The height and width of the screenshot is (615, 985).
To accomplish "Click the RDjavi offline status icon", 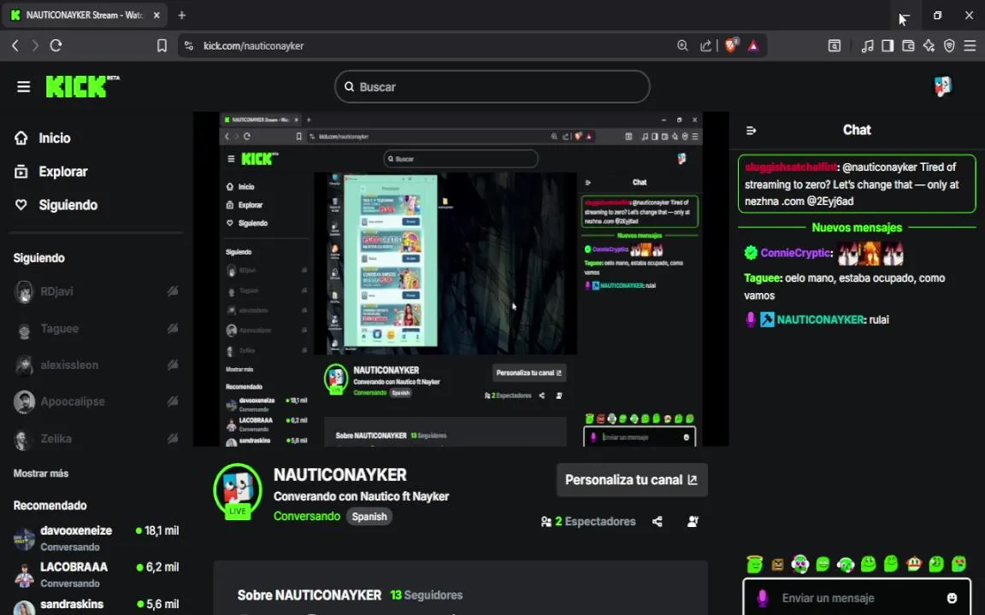I will point(172,291).
